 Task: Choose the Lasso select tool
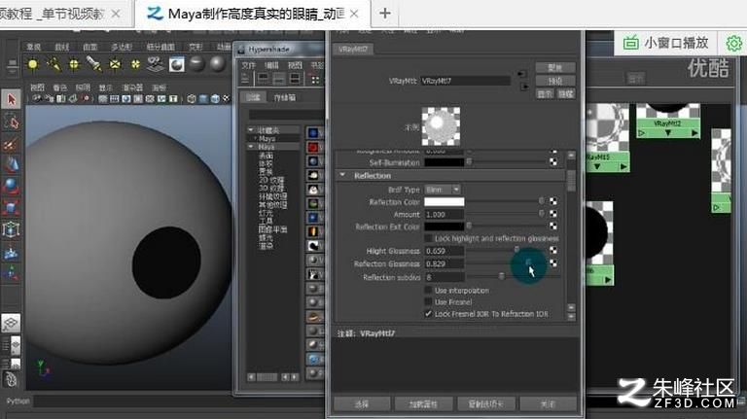(x=11, y=122)
